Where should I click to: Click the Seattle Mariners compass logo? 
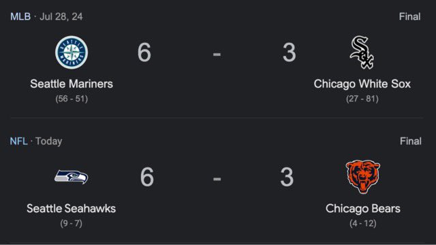(72, 52)
